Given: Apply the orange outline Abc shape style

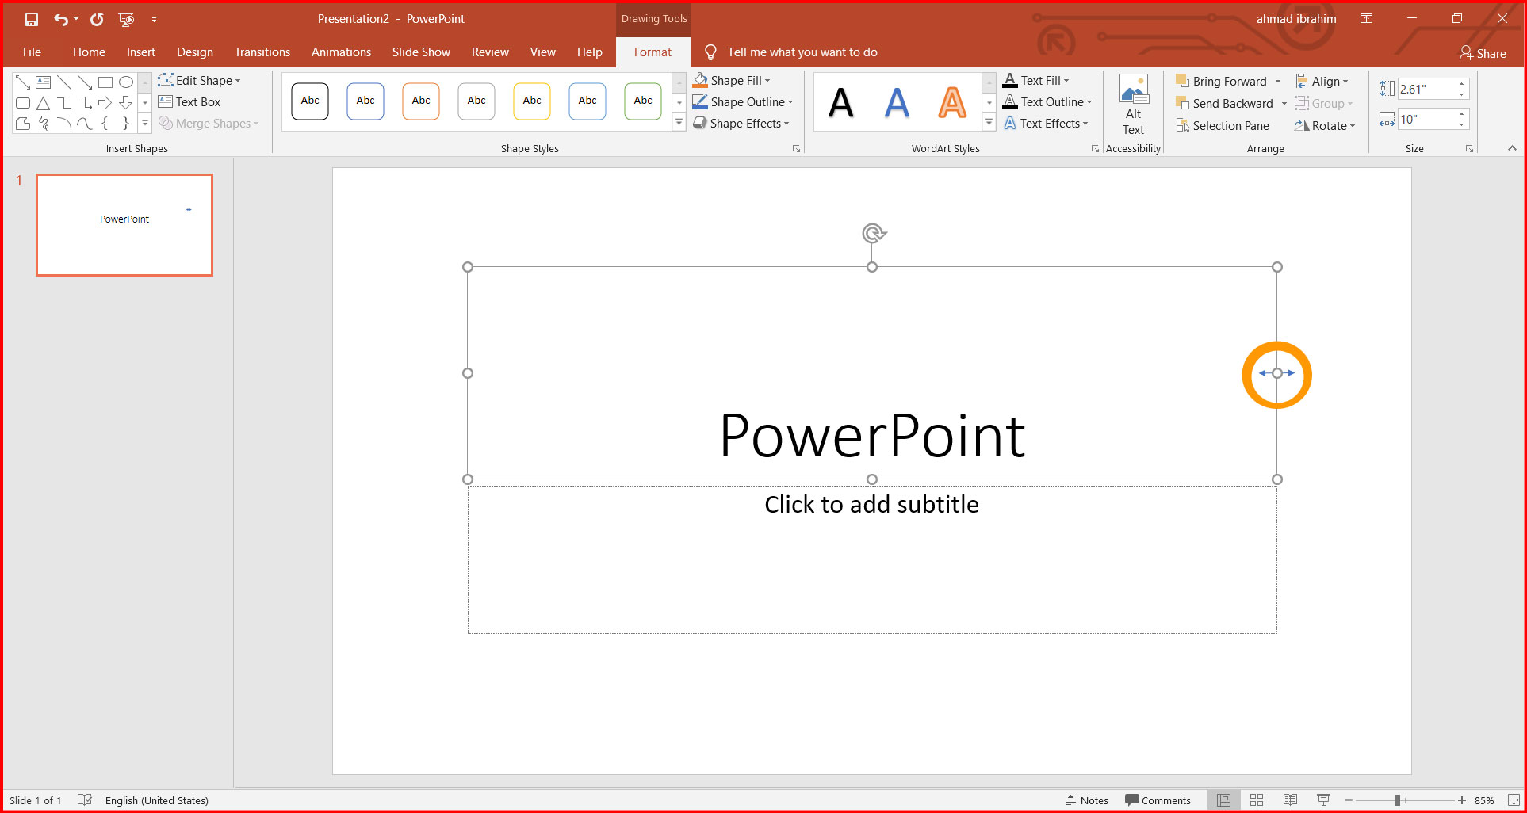Looking at the screenshot, I should 421,101.
